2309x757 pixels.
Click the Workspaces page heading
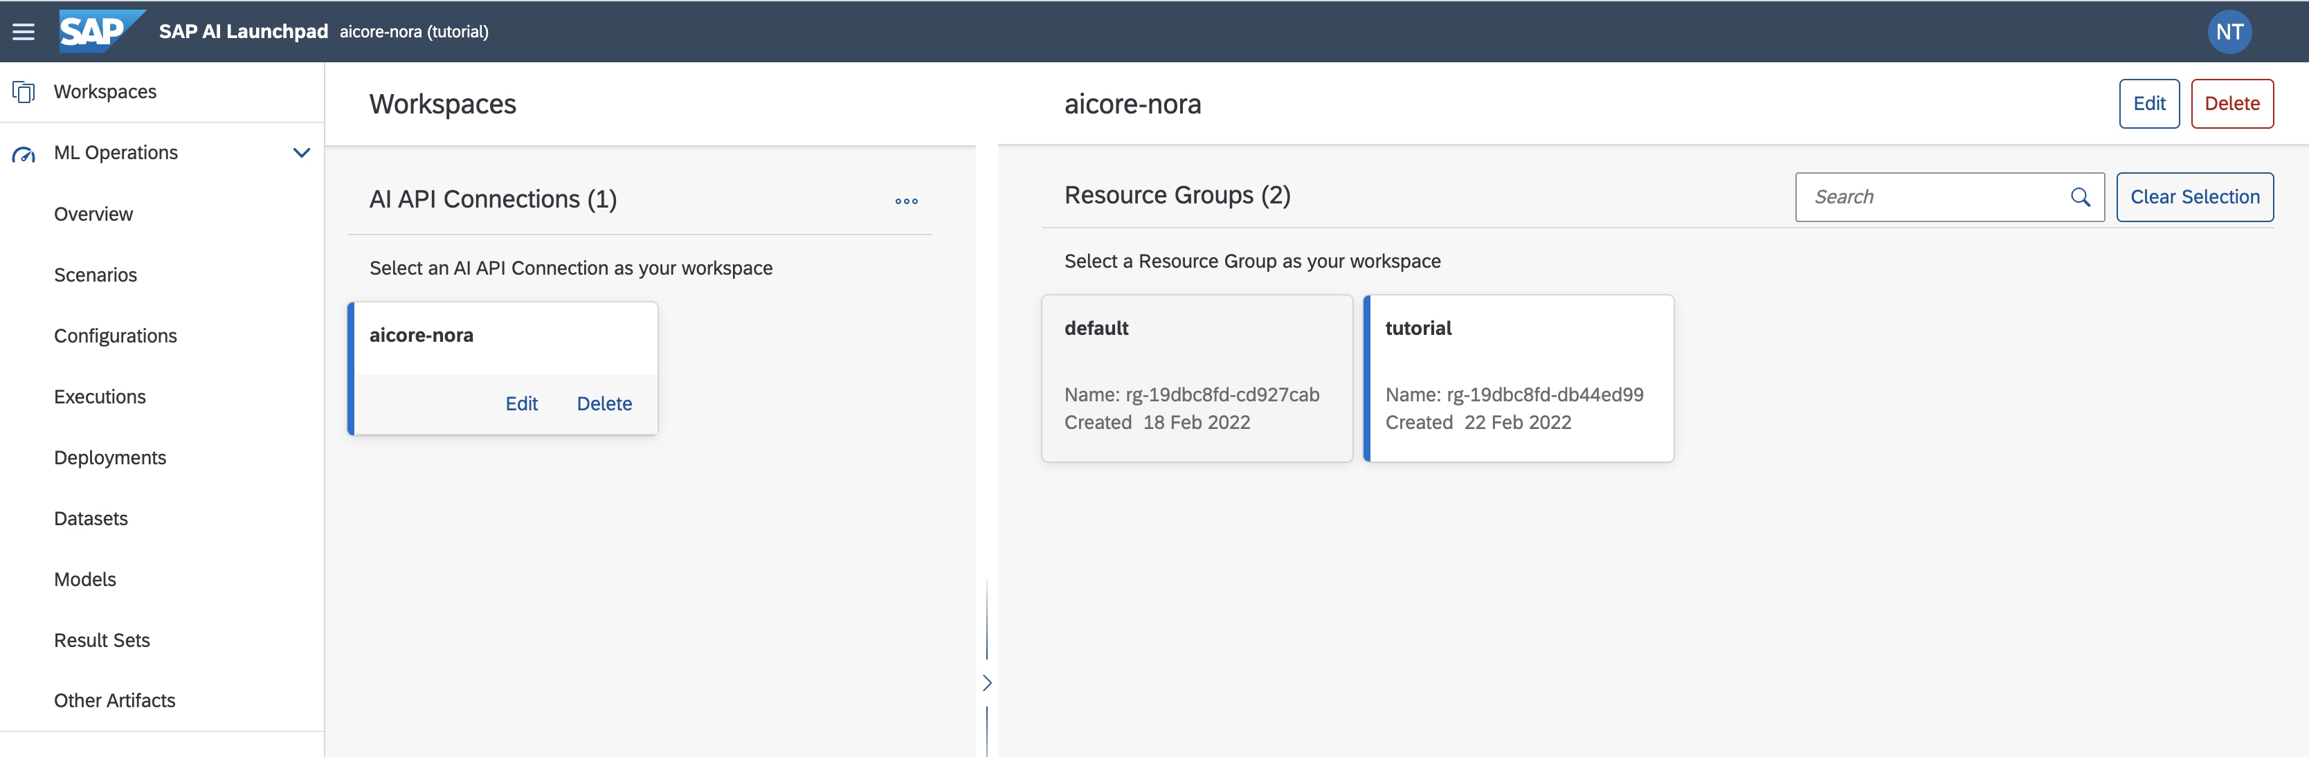[443, 104]
